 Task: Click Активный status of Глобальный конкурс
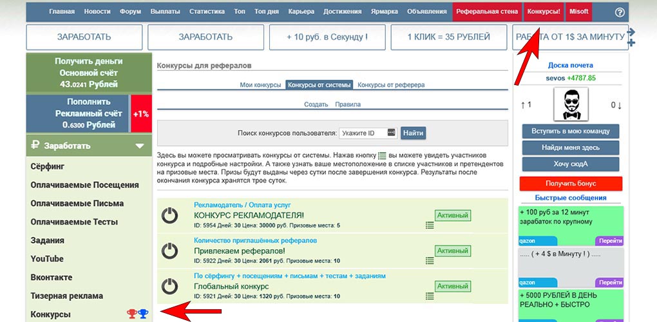(x=453, y=287)
